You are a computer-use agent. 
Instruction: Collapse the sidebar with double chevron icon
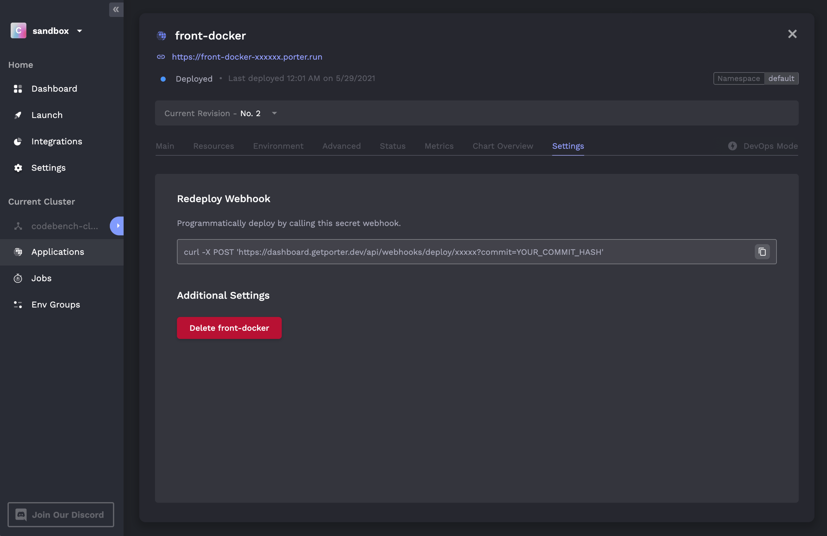coord(116,9)
